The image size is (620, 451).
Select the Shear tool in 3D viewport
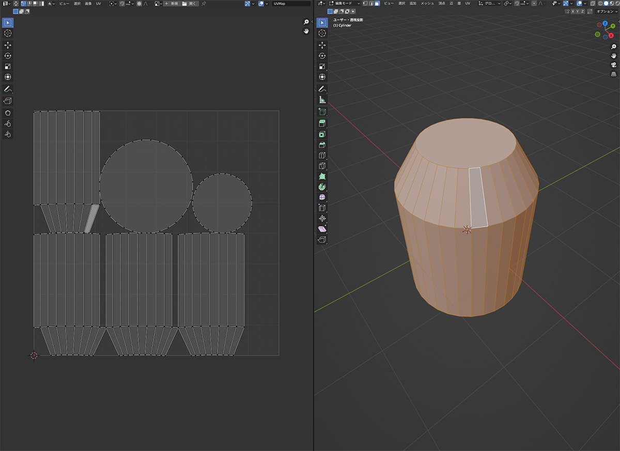coord(322,229)
